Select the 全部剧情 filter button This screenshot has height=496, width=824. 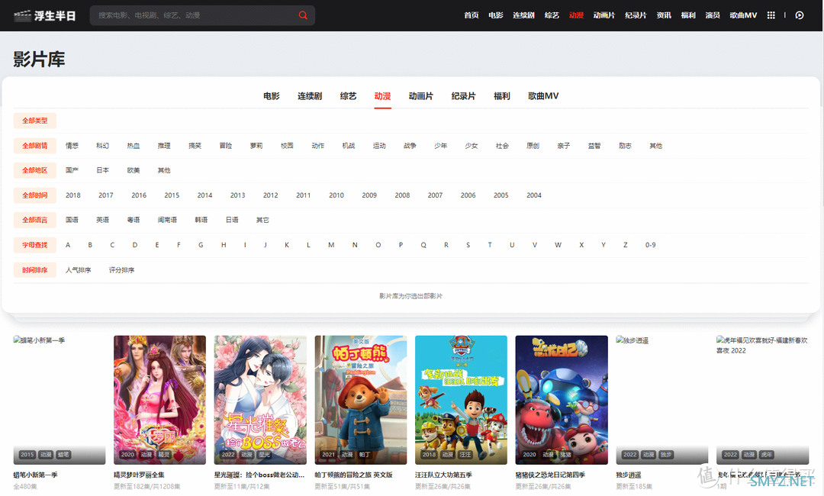pyautogui.click(x=34, y=146)
